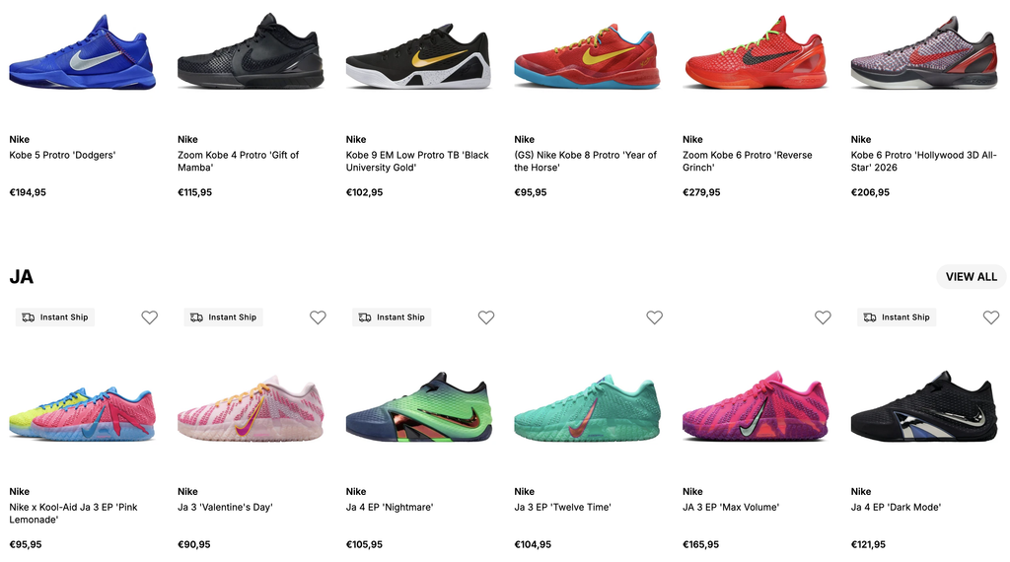Click Instant Ship truck badge on Valentine's Day shoe
Image resolution: width=1010 pixels, height=562 pixels.
click(224, 317)
